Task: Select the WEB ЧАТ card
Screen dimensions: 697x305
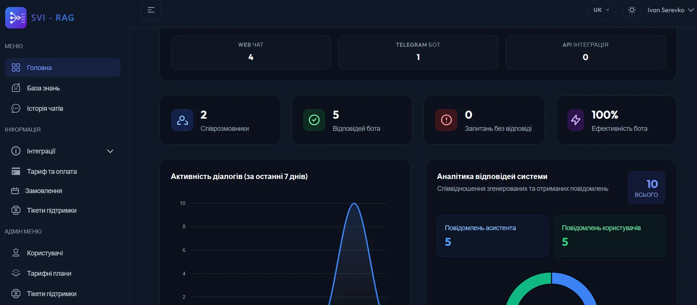Action: [x=251, y=52]
